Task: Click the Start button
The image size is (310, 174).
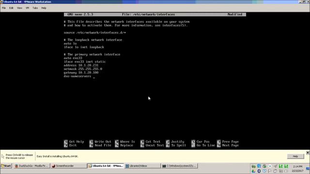Action: pyautogui.click(x=6, y=166)
